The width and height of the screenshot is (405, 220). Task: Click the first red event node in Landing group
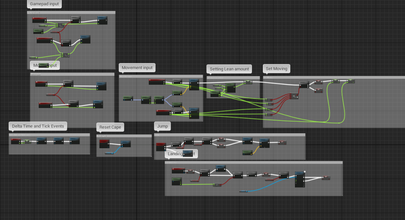click(x=179, y=170)
